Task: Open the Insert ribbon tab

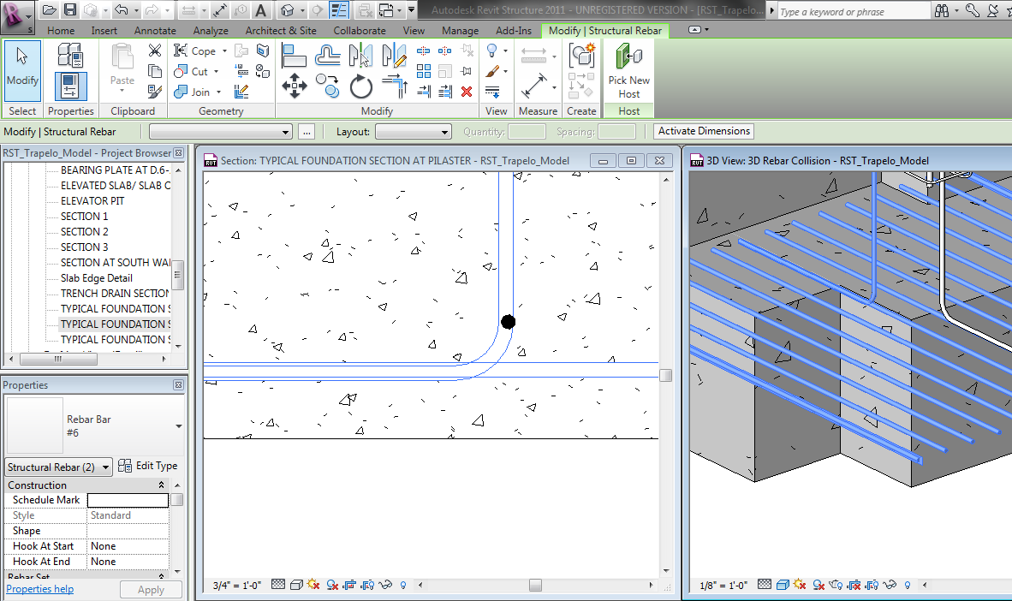Action: click(x=104, y=30)
